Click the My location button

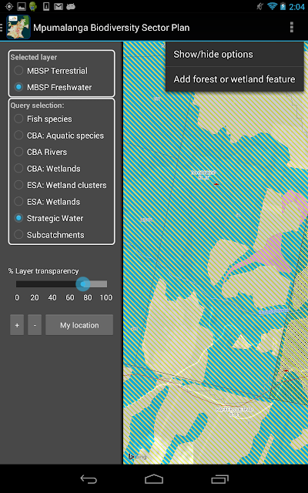point(79,325)
